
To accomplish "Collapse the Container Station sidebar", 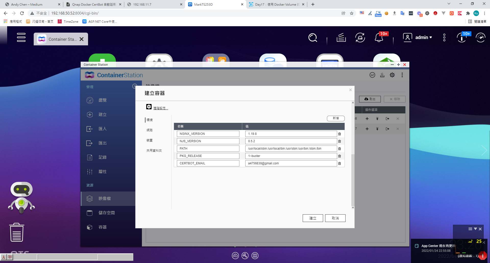I will click(134, 86).
